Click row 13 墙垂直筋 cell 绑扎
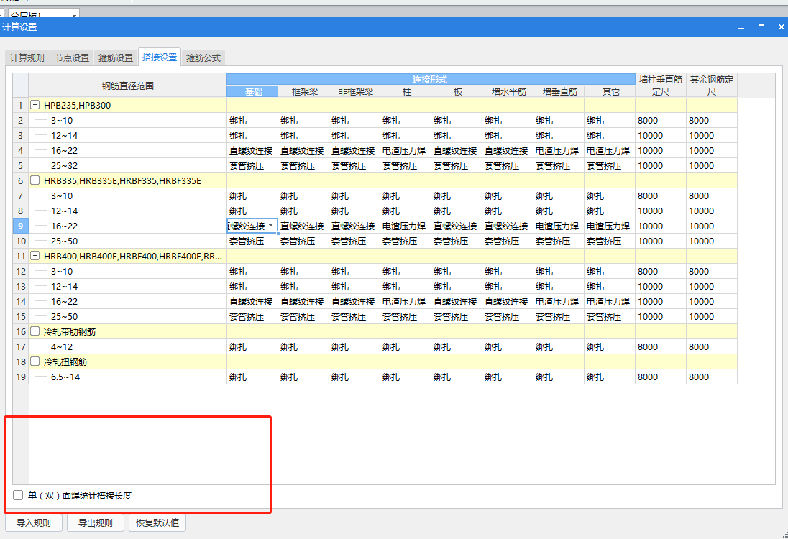Viewport: 788px width, 539px height. [559, 286]
